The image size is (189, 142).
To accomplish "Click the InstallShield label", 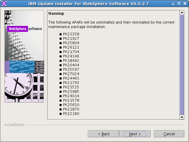I will pos(14,125).
